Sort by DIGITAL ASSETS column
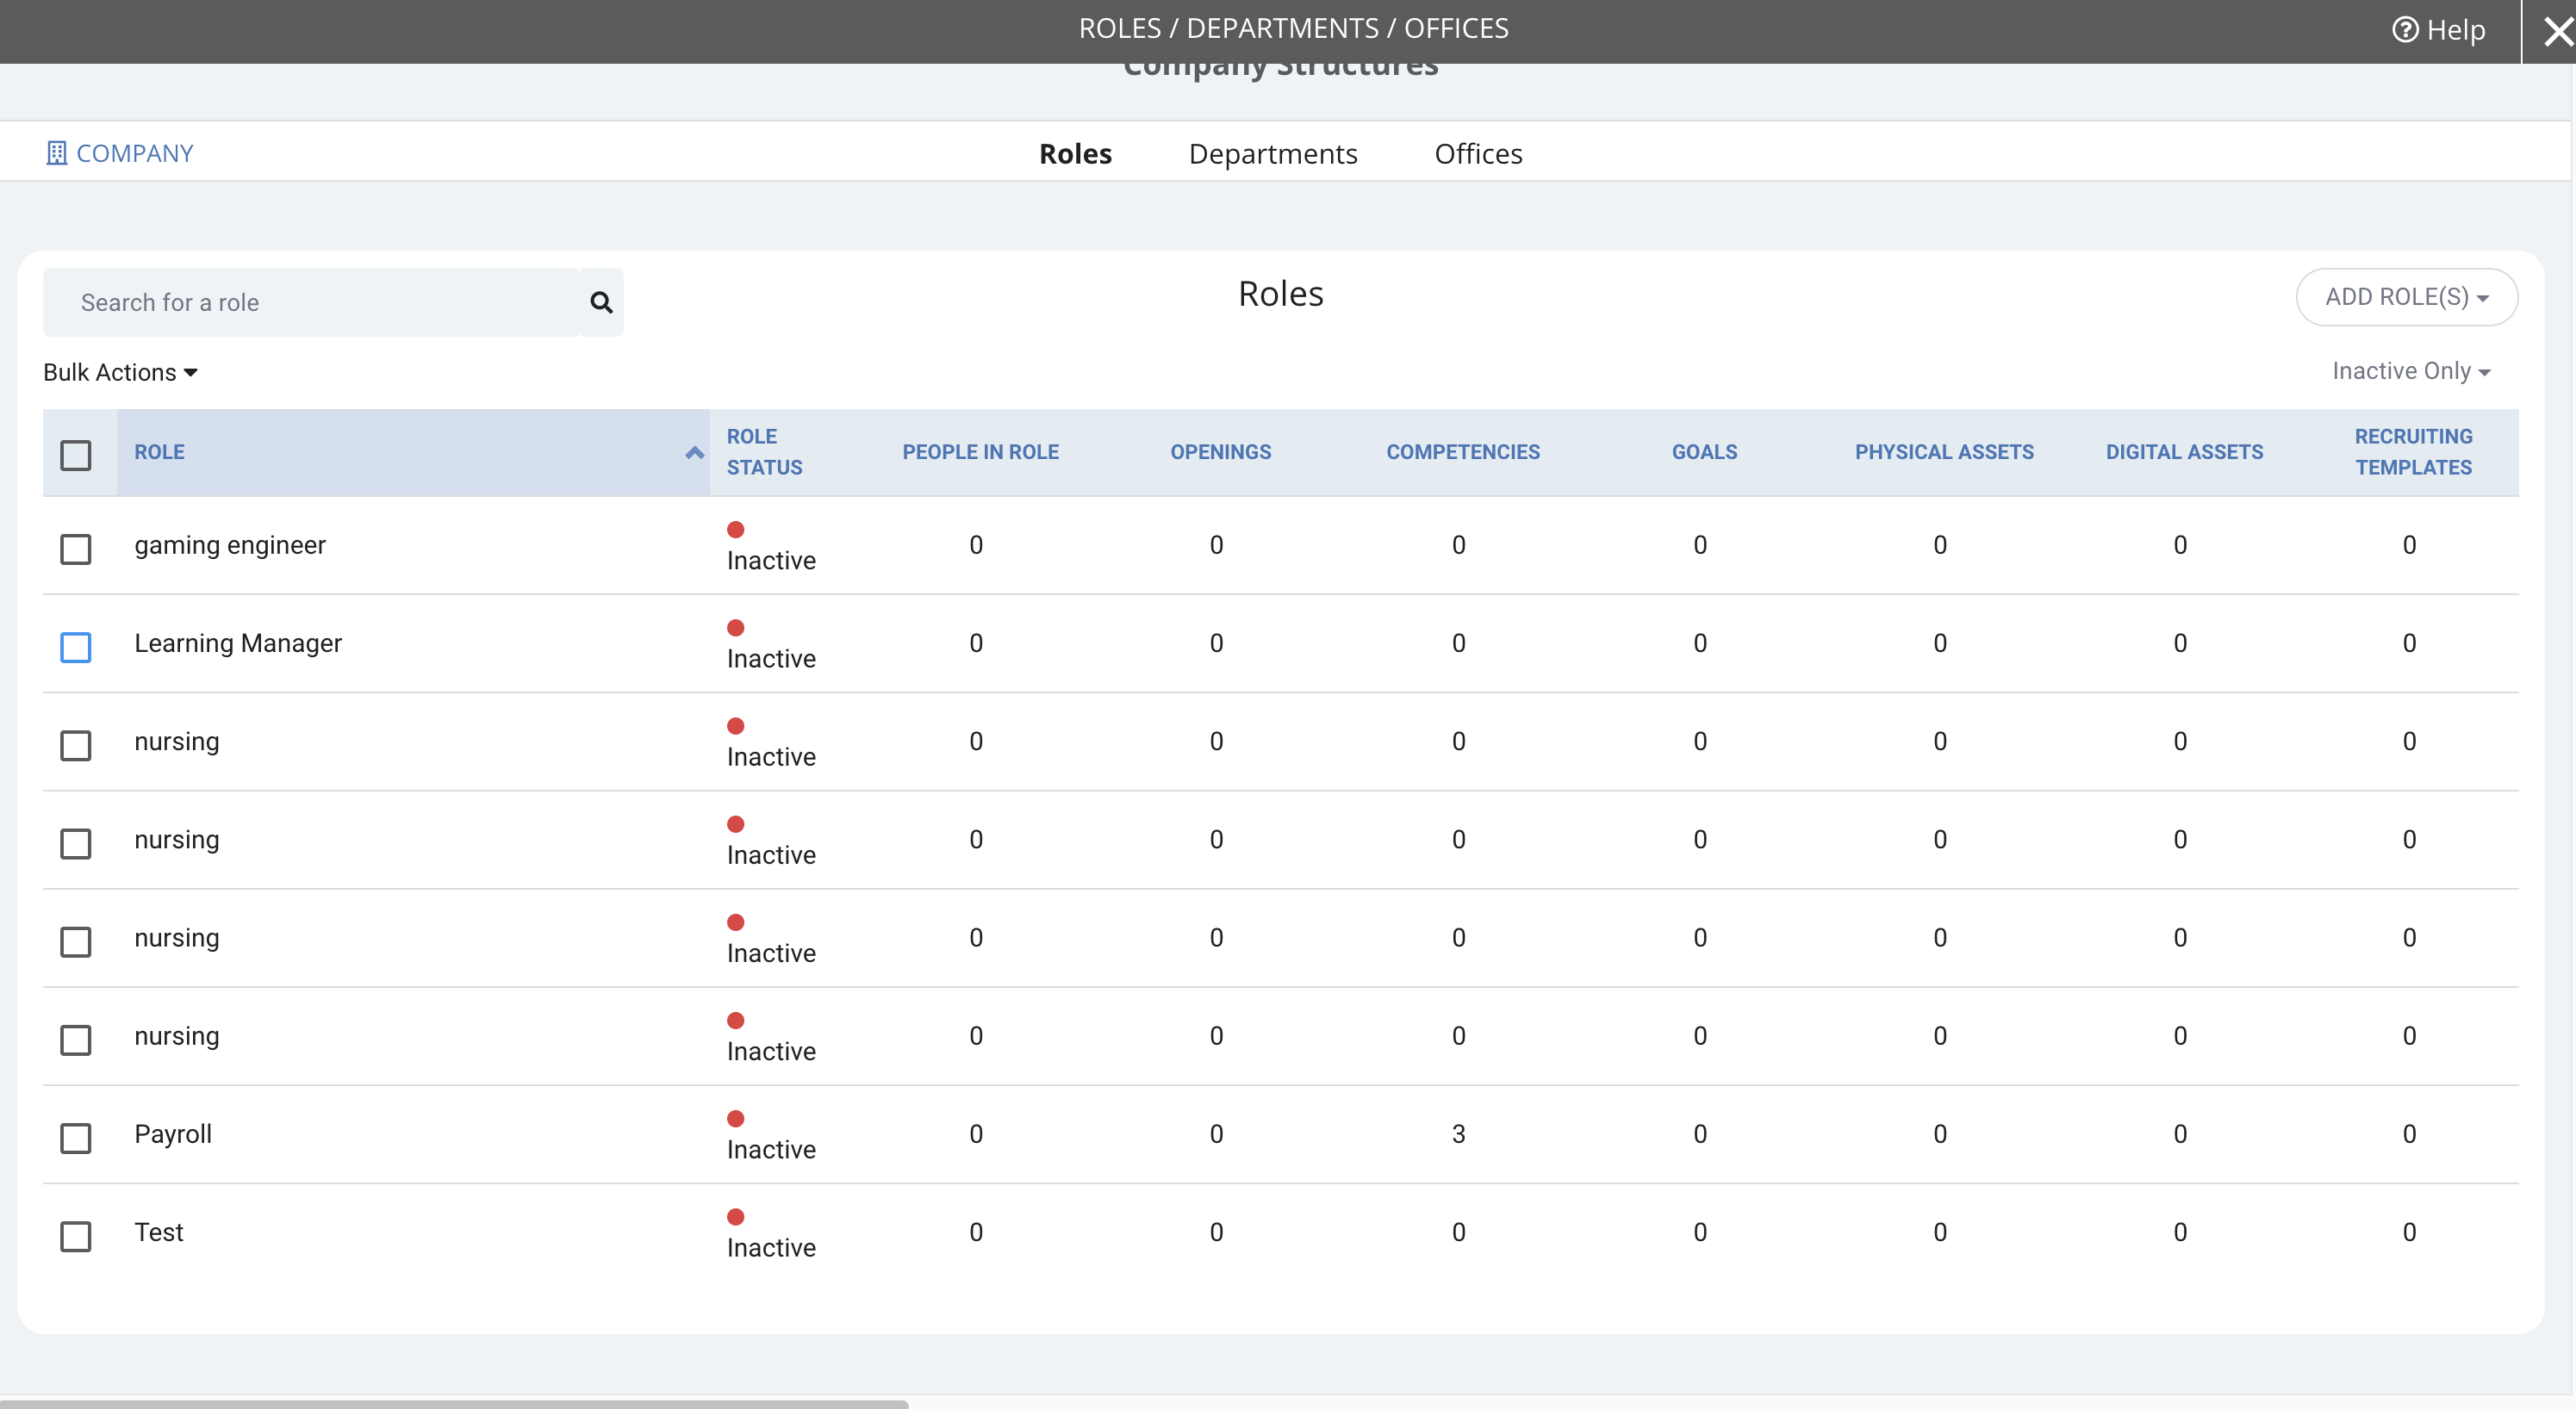 [x=2184, y=452]
